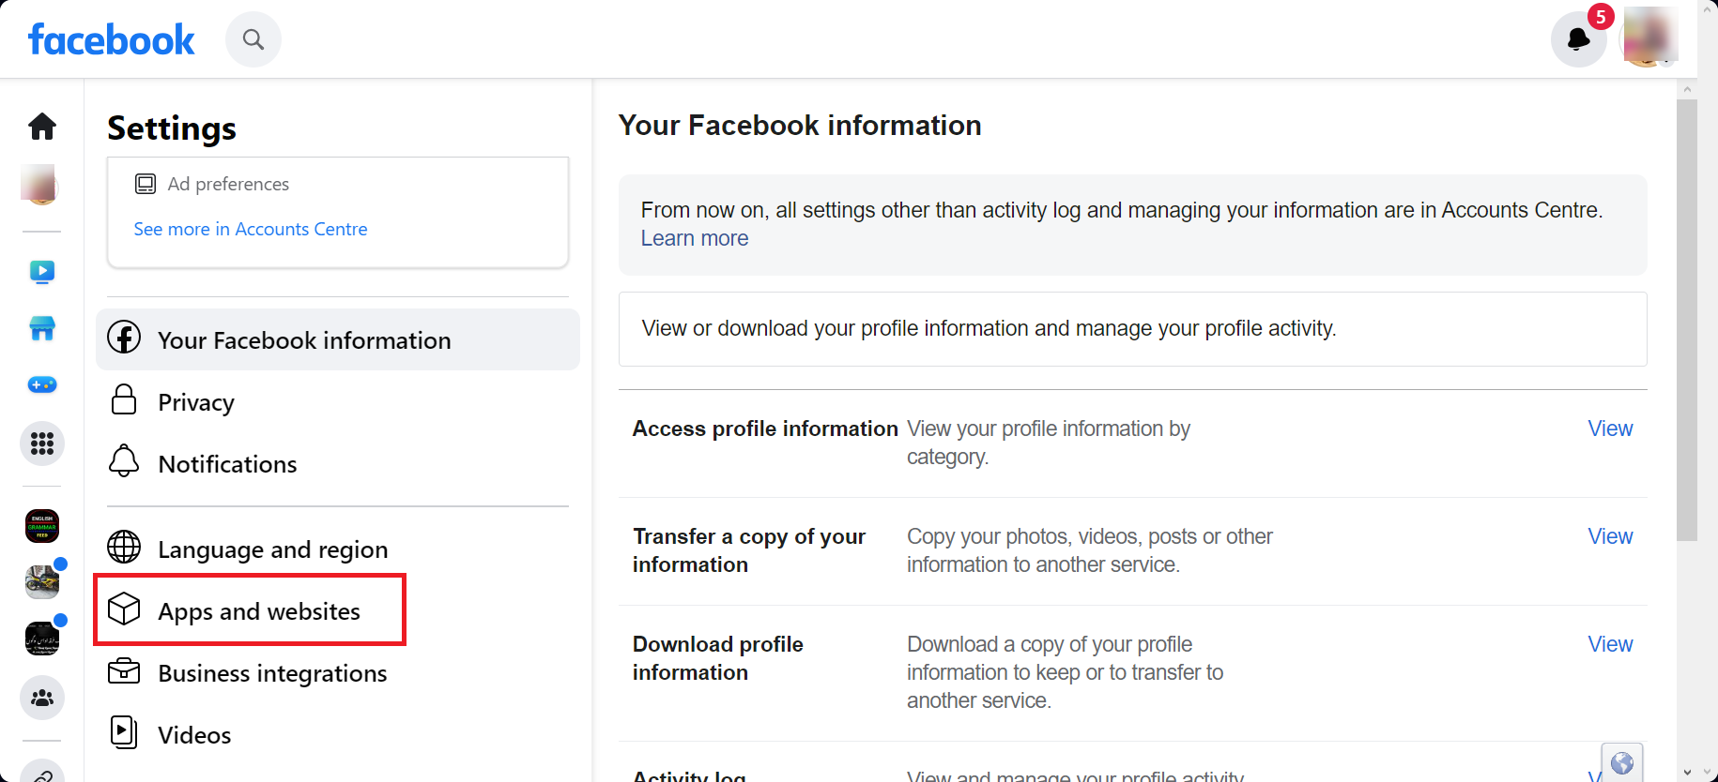This screenshot has height=782, width=1718.
Task: Go to Home via house icon
Action: click(x=42, y=127)
